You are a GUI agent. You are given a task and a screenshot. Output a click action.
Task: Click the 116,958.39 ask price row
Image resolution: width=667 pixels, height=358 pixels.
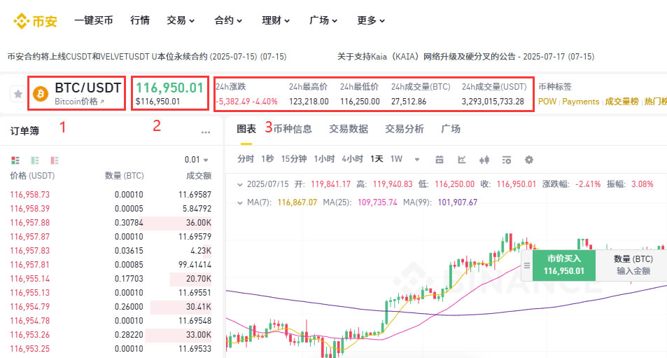tap(111, 209)
